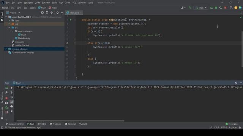The height and width of the screenshot is (136, 243).
Task: Click the CRLF line separator status
Action: click(x=216, y=128)
